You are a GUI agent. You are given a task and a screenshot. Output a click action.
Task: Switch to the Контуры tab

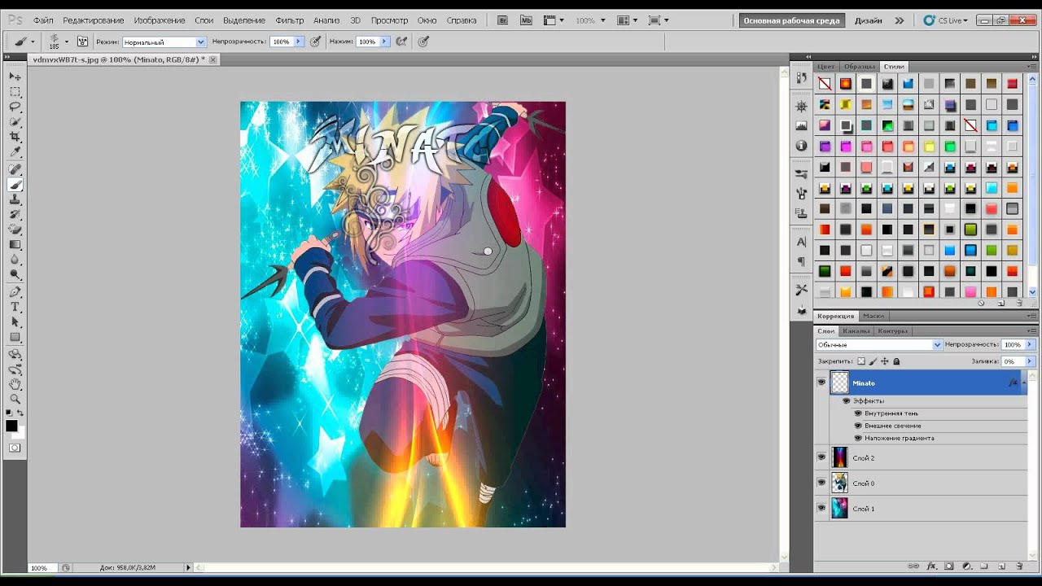pyautogui.click(x=892, y=331)
